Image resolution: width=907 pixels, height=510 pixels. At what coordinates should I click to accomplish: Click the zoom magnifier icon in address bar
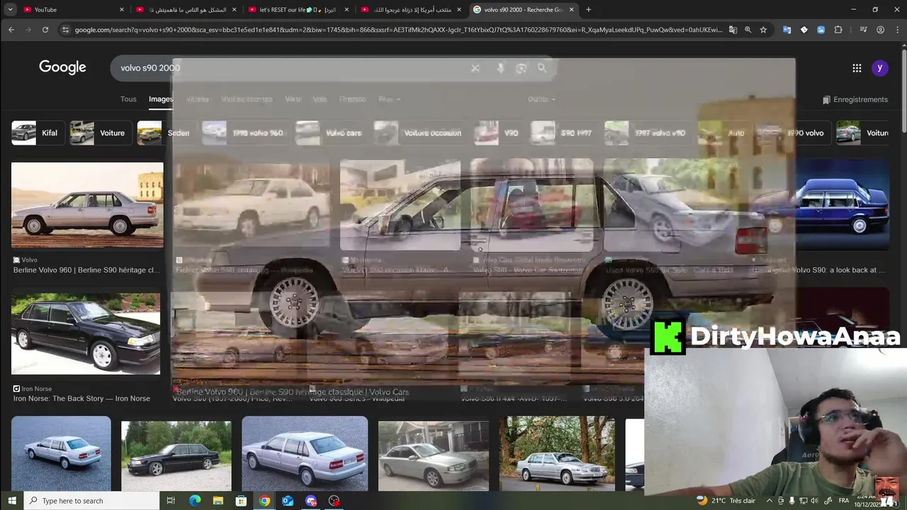tap(748, 30)
